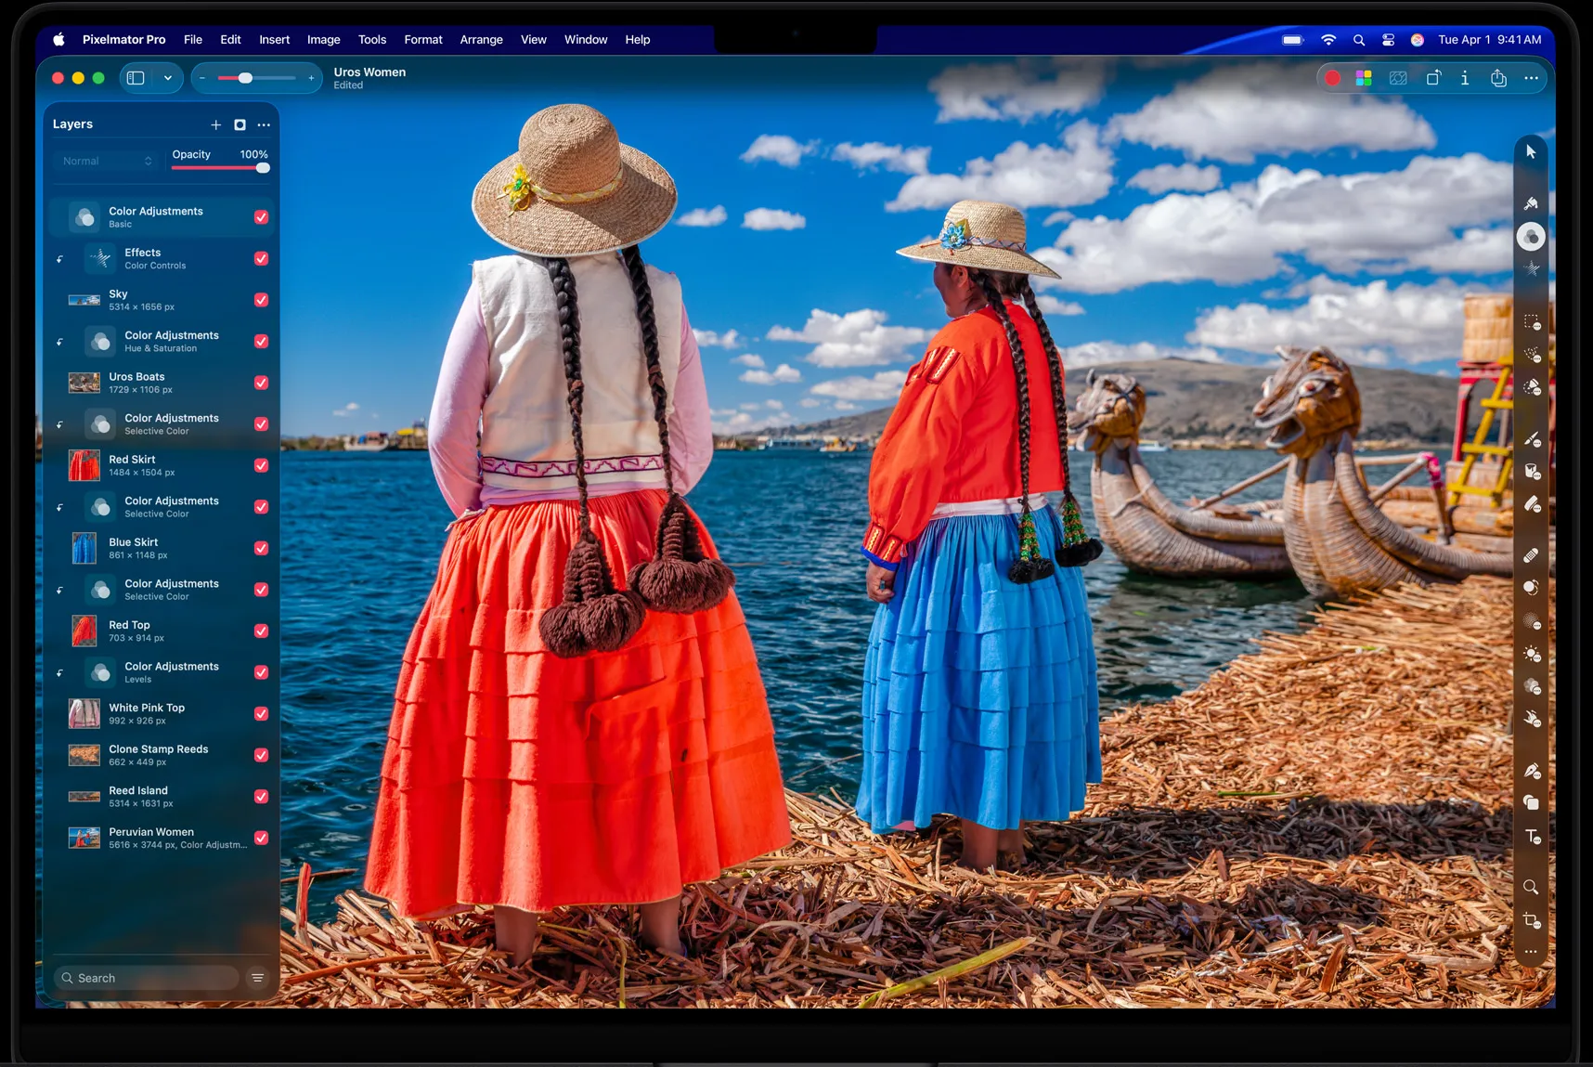Screen dimensions: 1593x1067
Task: Add a mask from Layers header
Action: click(240, 124)
